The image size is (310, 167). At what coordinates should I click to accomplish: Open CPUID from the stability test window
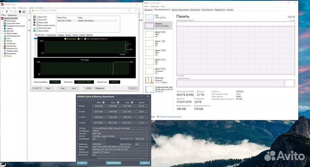tap(88, 88)
